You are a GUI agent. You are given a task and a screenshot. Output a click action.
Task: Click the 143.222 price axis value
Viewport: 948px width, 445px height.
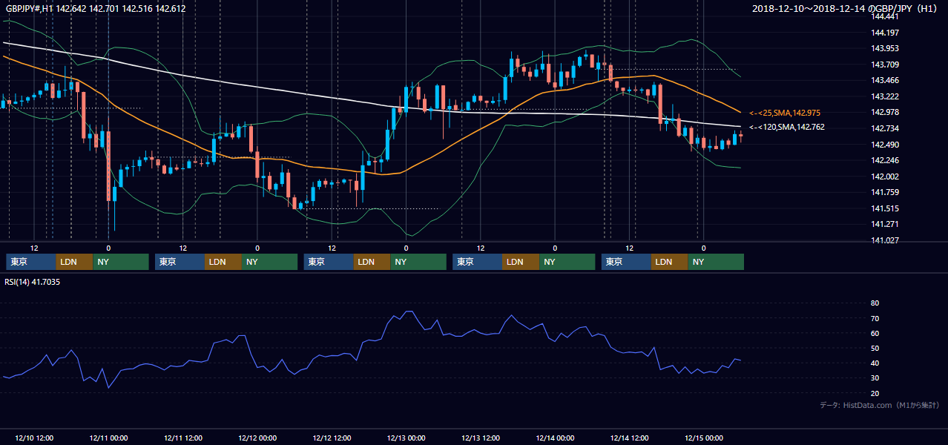(885, 96)
